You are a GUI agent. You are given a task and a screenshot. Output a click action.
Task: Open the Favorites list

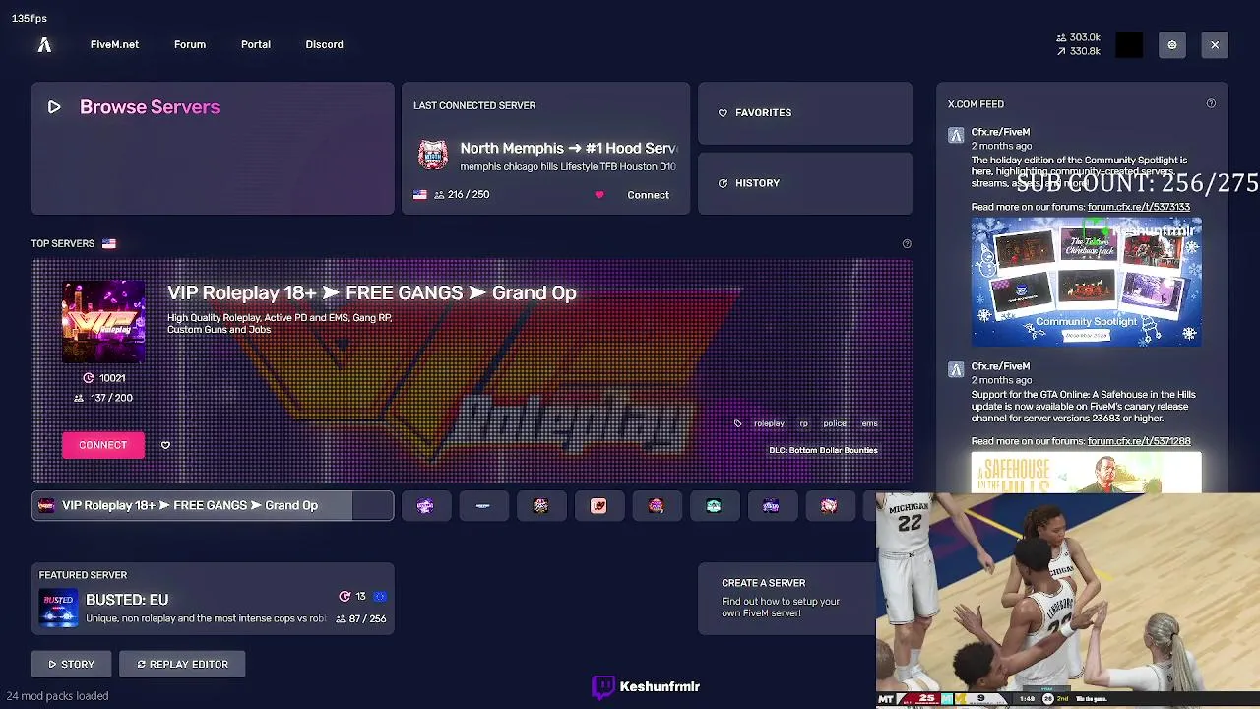(x=805, y=113)
